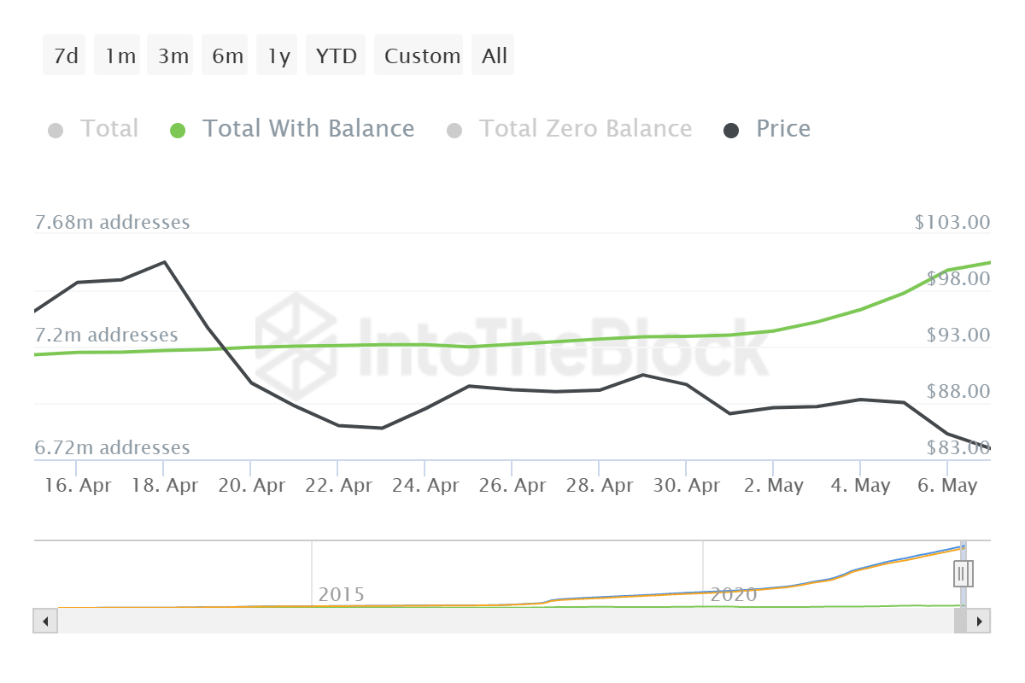Click the bottom scrollbar track
Viewport: 1025px width, 683px height.
[512, 621]
